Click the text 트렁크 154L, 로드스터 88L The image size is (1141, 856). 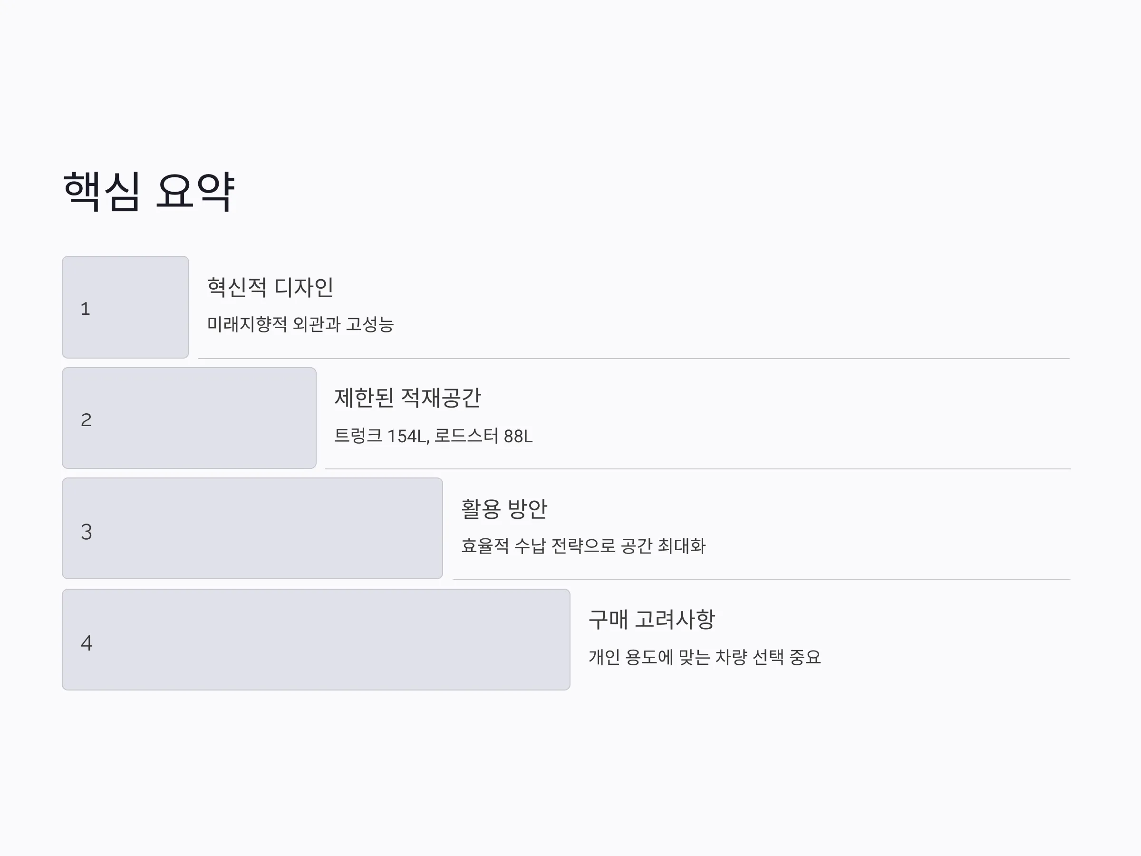[433, 436]
